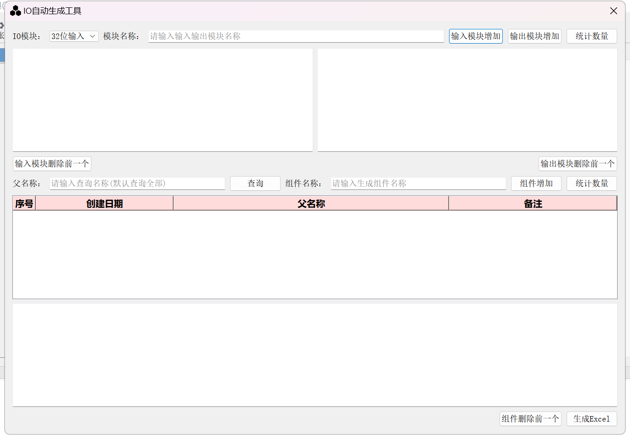The width and height of the screenshot is (630, 439).
Task: Click the 备注 column header
Action: tap(533, 204)
